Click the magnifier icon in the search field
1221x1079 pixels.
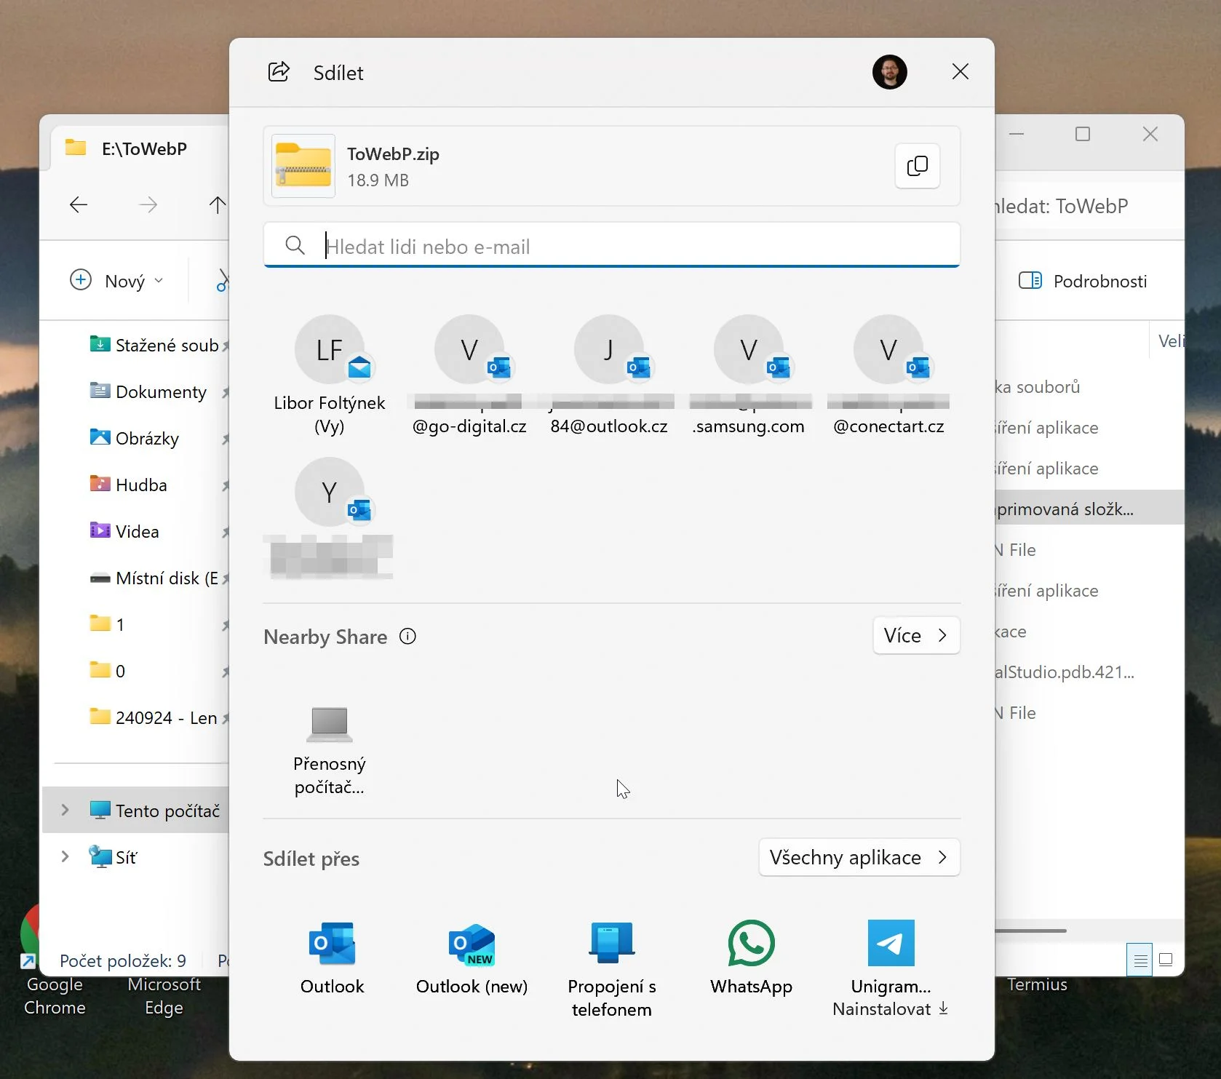(x=295, y=245)
